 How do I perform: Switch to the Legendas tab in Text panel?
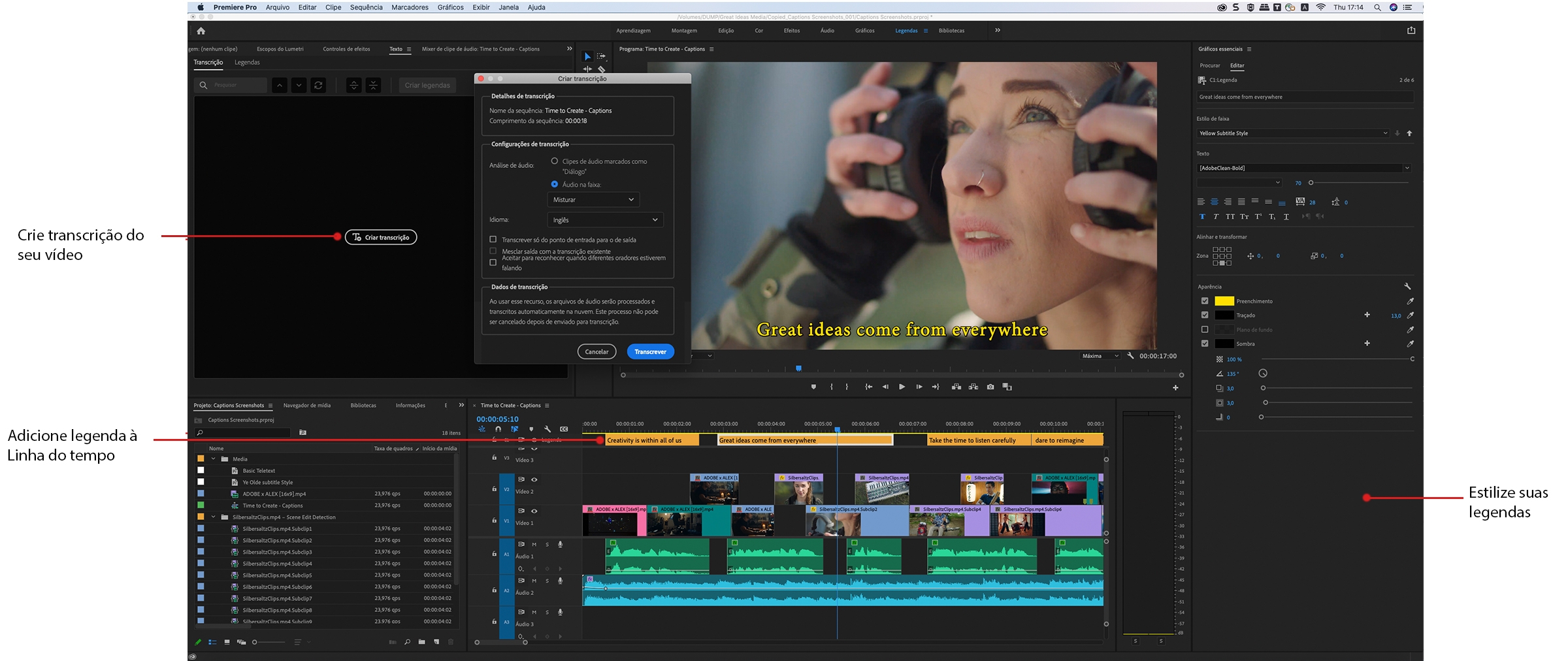(x=247, y=63)
